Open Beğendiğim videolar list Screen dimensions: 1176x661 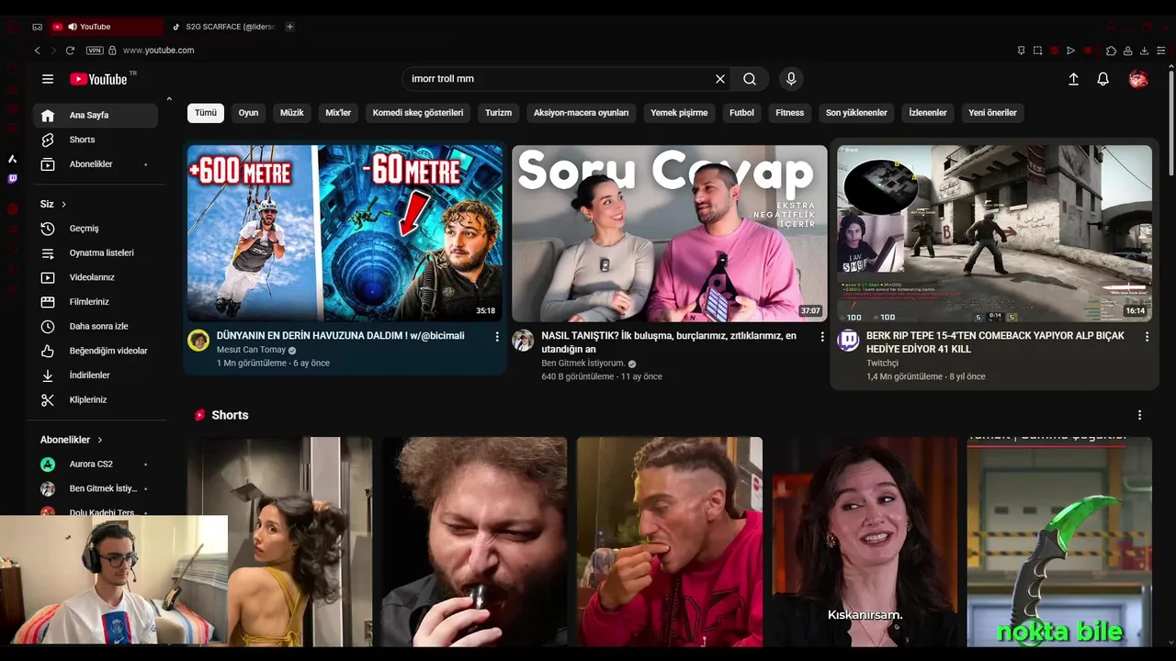pos(96,351)
